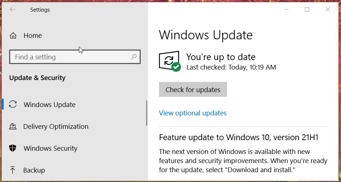This screenshot has width=341, height=182.
Task: Click the Backup upward arrow icon
Action: tap(13, 170)
